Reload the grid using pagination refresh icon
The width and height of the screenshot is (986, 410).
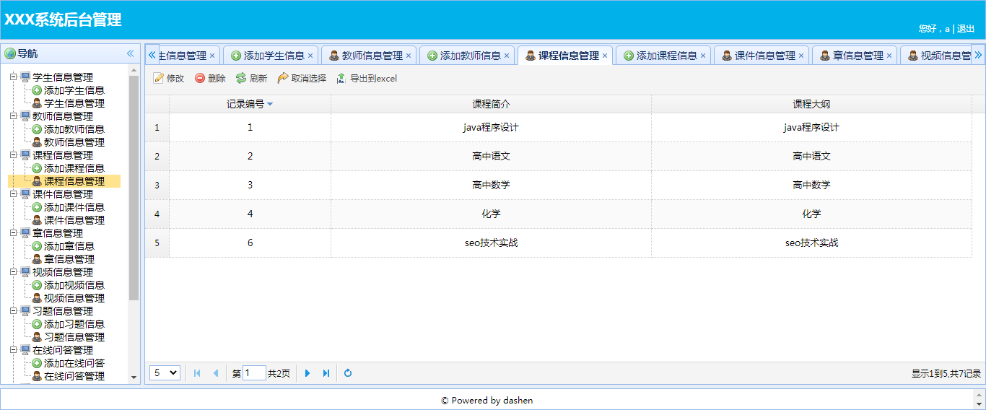(x=348, y=373)
